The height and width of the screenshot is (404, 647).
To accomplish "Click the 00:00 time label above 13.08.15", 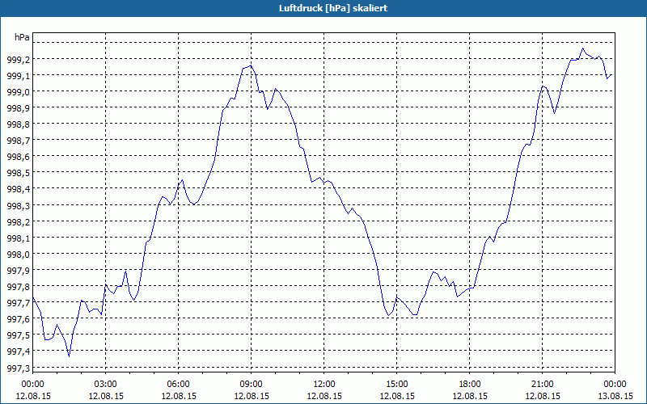I will (x=615, y=385).
